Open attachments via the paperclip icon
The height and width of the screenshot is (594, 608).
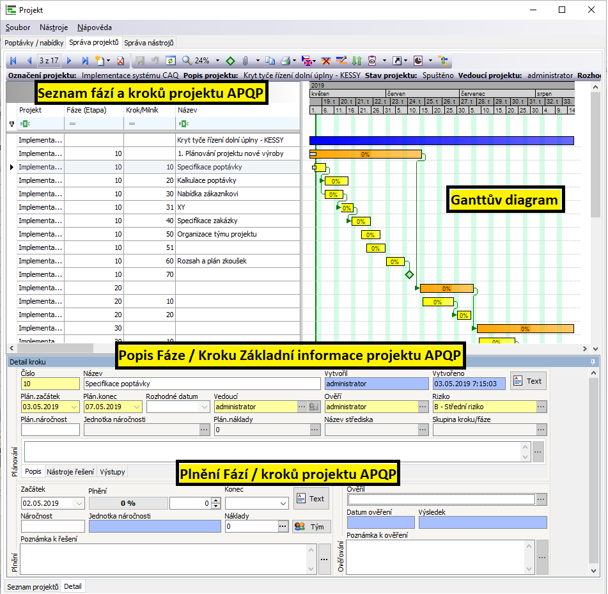245,61
